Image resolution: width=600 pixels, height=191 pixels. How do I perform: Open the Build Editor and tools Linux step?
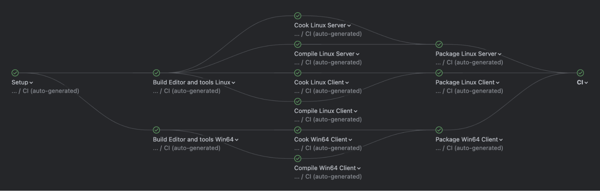pos(191,82)
